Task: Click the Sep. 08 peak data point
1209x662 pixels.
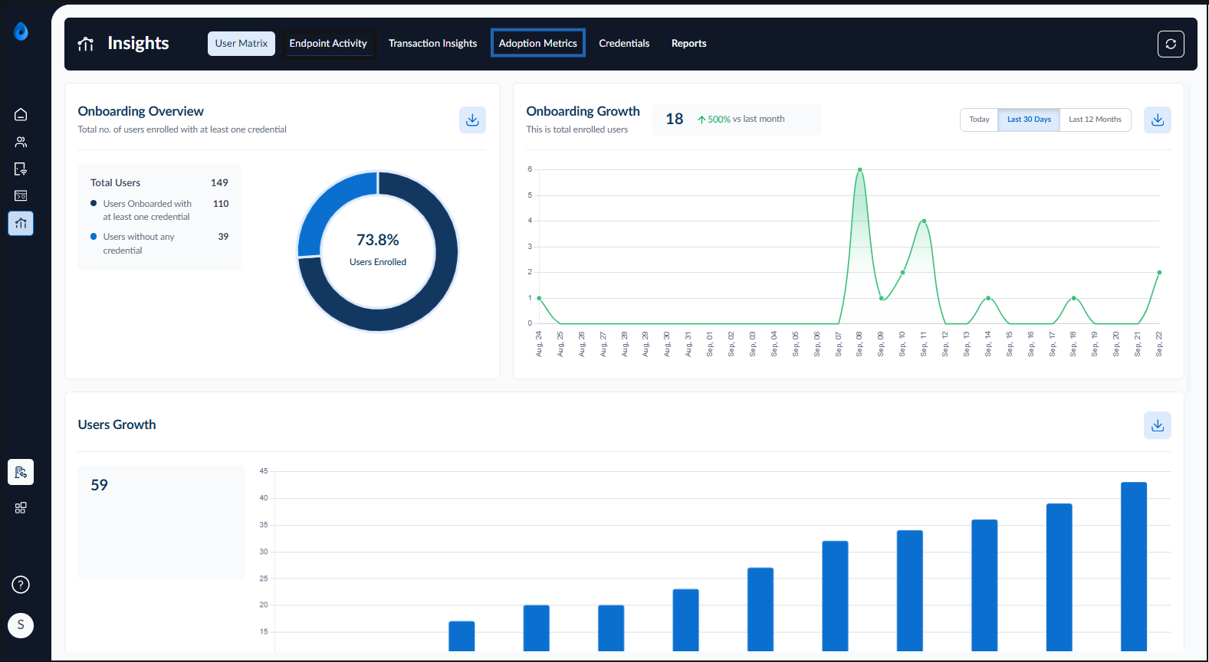Action: pyautogui.click(x=860, y=169)
